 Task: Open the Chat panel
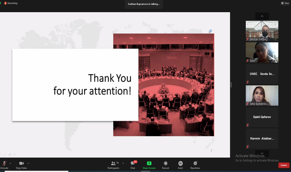[x=133, y=164]
